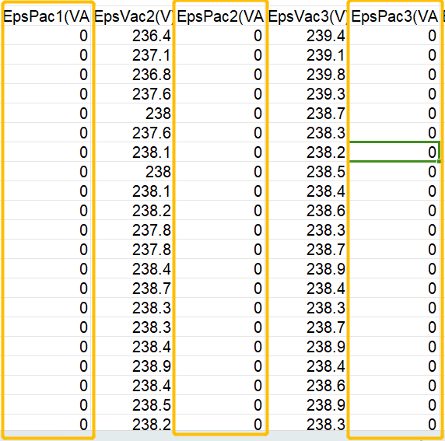Click the cell containing 236.4
The image size is (445, 441).
(133, 36)
